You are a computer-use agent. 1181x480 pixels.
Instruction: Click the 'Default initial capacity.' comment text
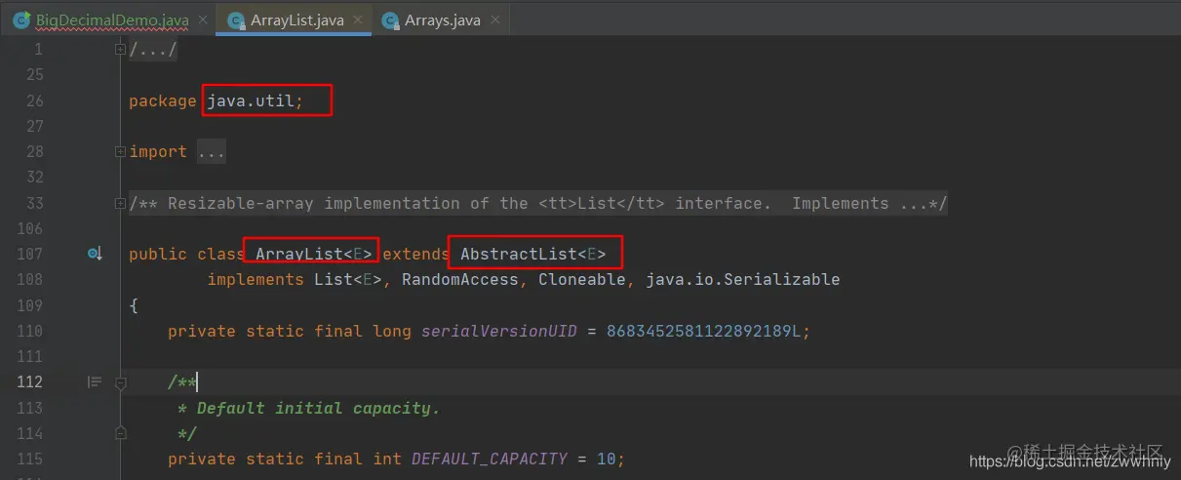point(319,408)
